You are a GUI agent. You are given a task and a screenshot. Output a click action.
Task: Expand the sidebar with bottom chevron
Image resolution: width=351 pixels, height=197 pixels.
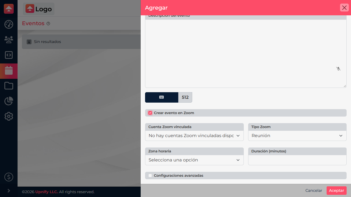pyautogui.click(x=9, y=190)
